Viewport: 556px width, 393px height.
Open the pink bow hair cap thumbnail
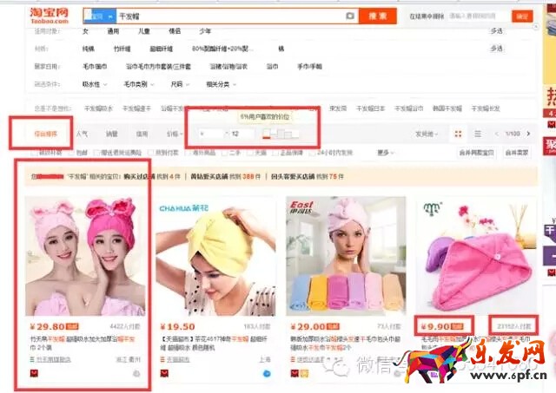tap(85, 253)
